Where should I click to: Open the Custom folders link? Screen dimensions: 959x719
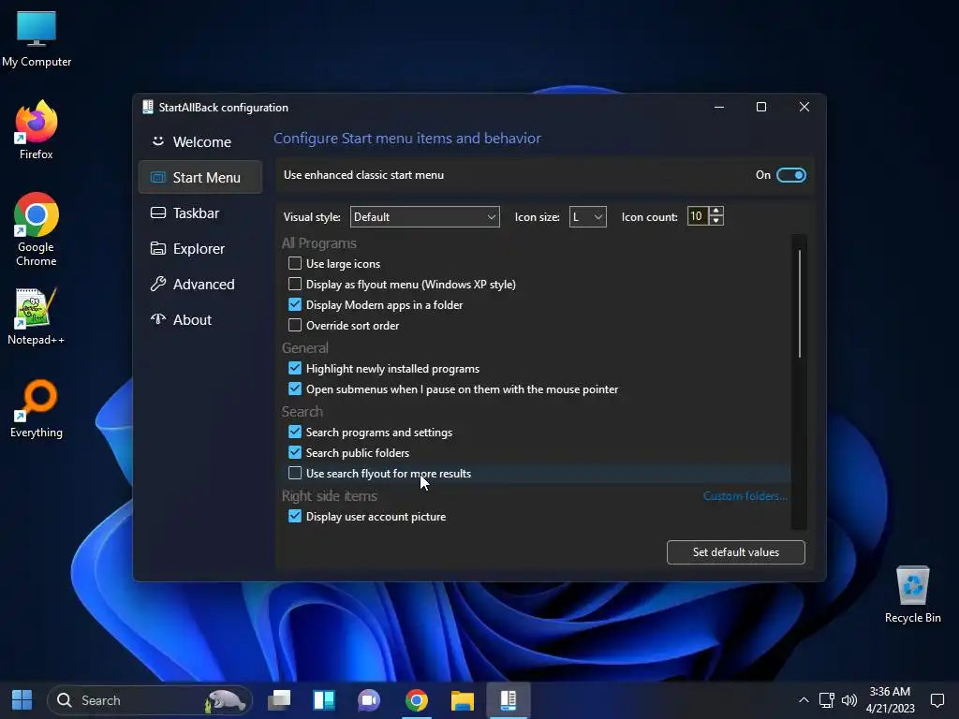745,496
